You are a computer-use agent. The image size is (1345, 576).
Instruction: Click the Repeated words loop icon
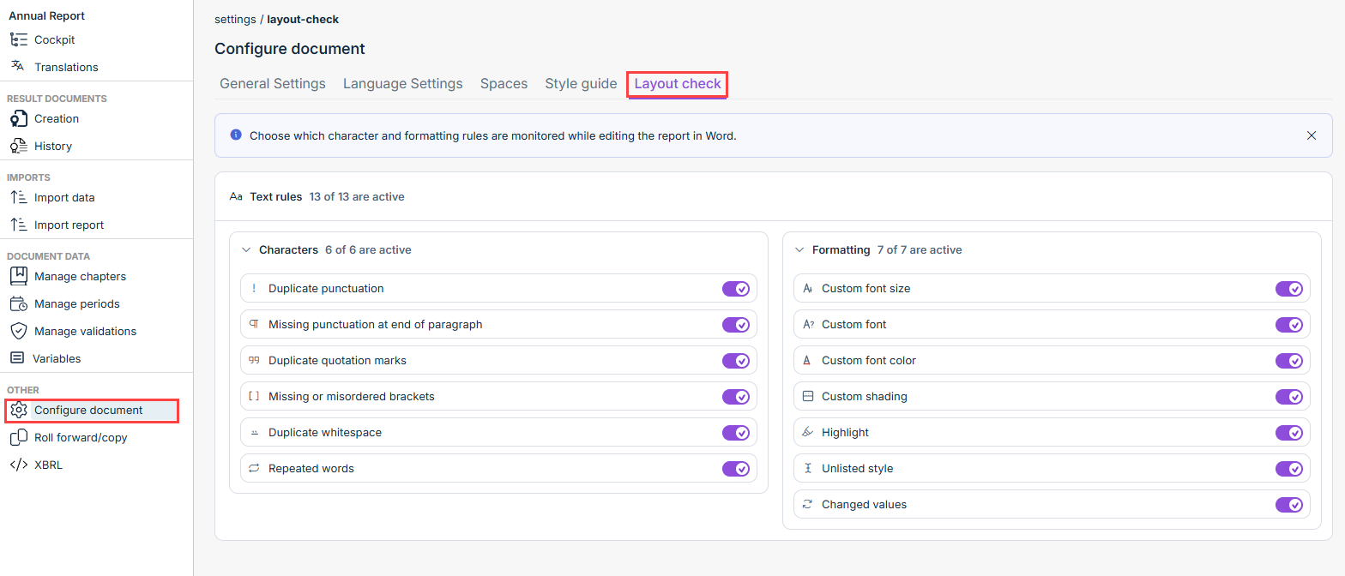(254, 468)
